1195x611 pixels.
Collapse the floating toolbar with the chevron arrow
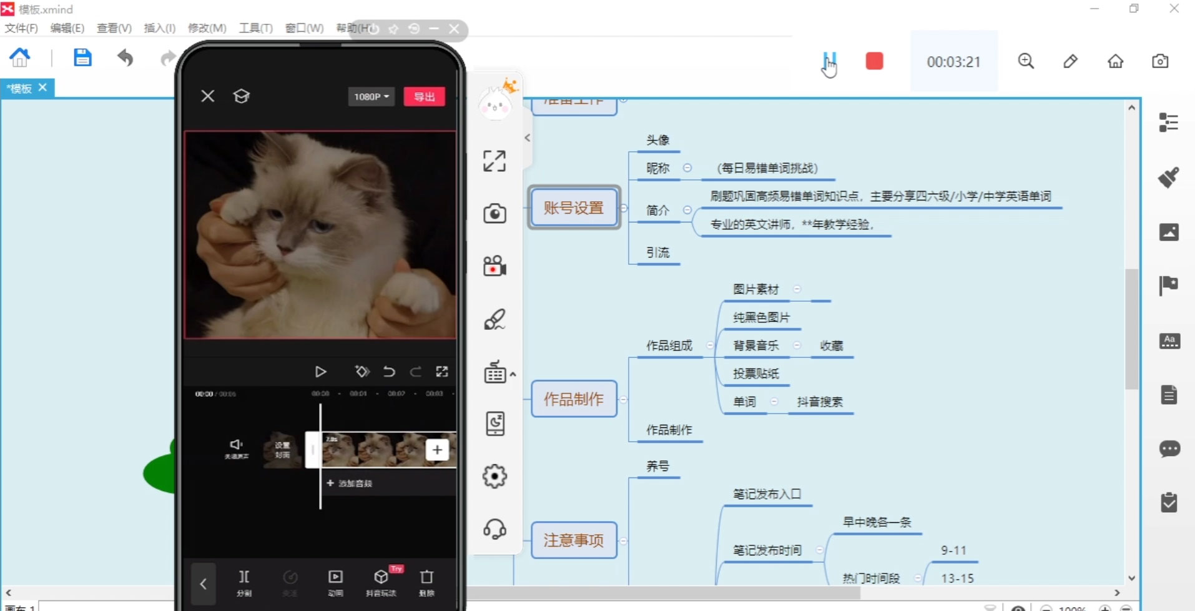(x=528, y=137)
